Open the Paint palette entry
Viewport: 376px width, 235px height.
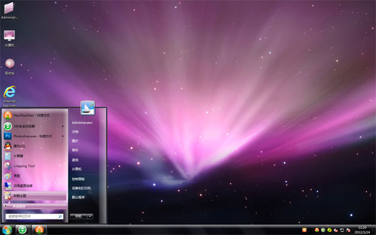(34, 175)
